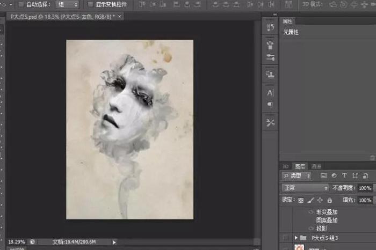The image size is (376, 250).
Task: Select the 属性 panel tab
Action: tap(287, 21)
